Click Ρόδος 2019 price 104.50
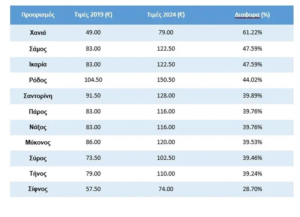Screen dimensions: 300x217 tap(93, 80)
